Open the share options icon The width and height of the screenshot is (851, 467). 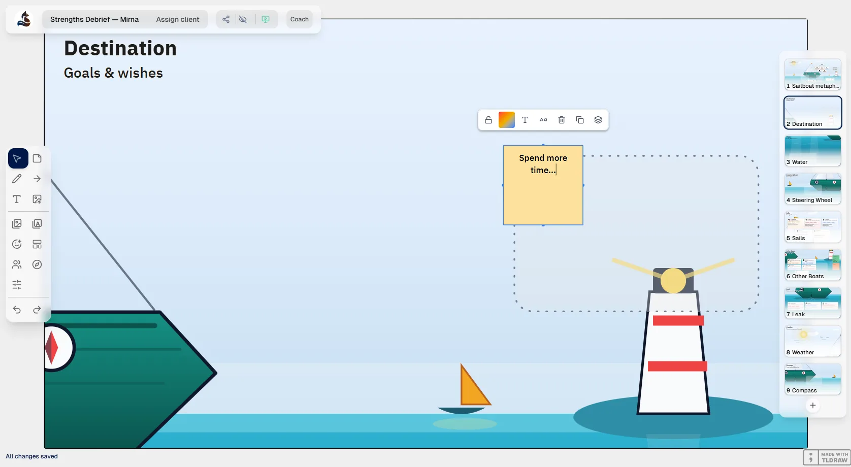click(x=226, y=19)
